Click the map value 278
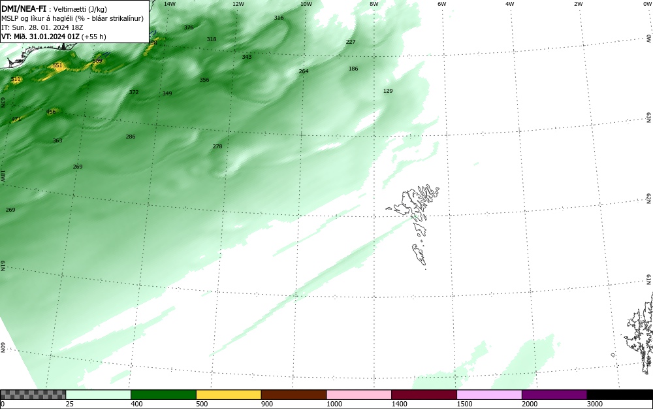653x409 pixels. [x=217, y=146]
